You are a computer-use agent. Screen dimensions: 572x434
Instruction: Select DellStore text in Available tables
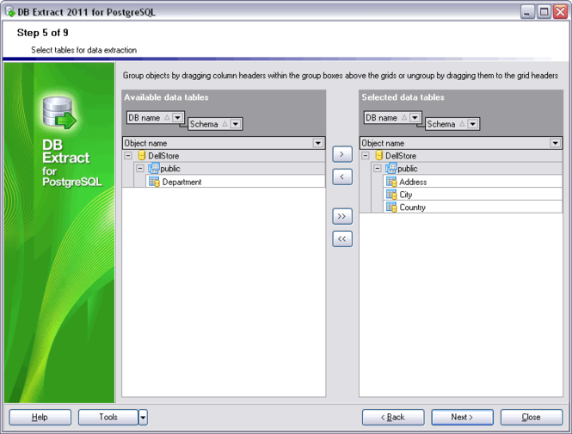pos(163,156)
